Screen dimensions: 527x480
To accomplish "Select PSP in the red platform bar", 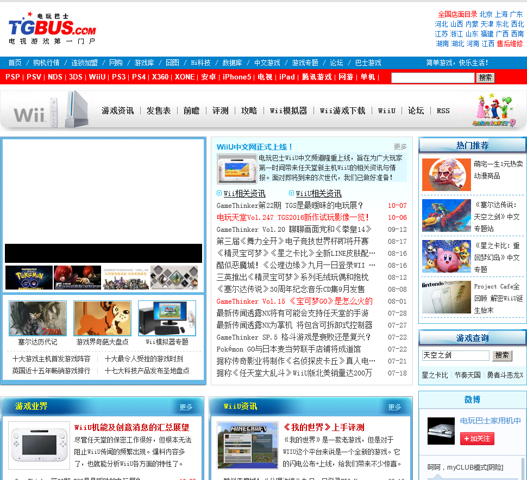I will pyautogui.click(x=12, y=77).
